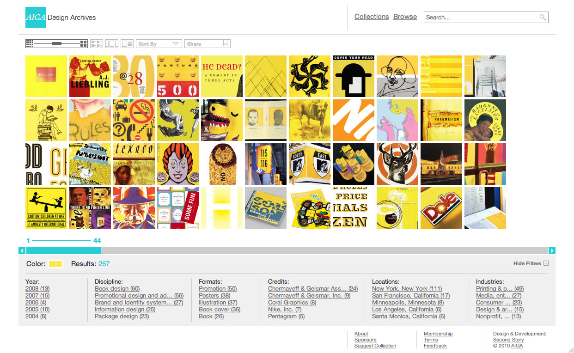Open the Browse menu
Image resolution: width=574 pixels, height=353 pixels.
pos(405,17)
